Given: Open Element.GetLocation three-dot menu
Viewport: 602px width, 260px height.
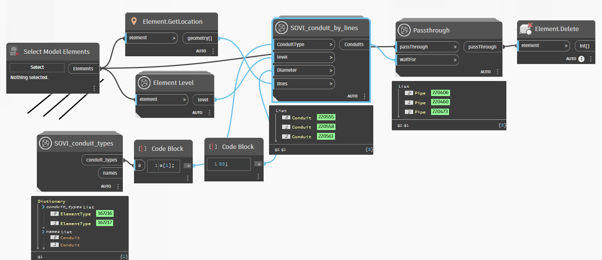Looking at the screenshot, I should pyautogui.click(x=213, y=51).
